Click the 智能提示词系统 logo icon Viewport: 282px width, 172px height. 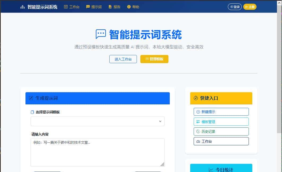click(x=22, y=7)
